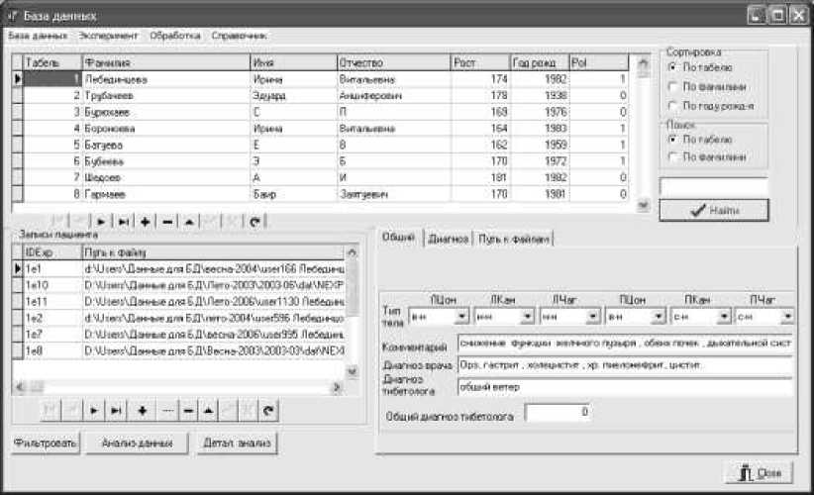Open the ЛКан body type dropdown
The image size is (814, 495).
coord(526,317)
